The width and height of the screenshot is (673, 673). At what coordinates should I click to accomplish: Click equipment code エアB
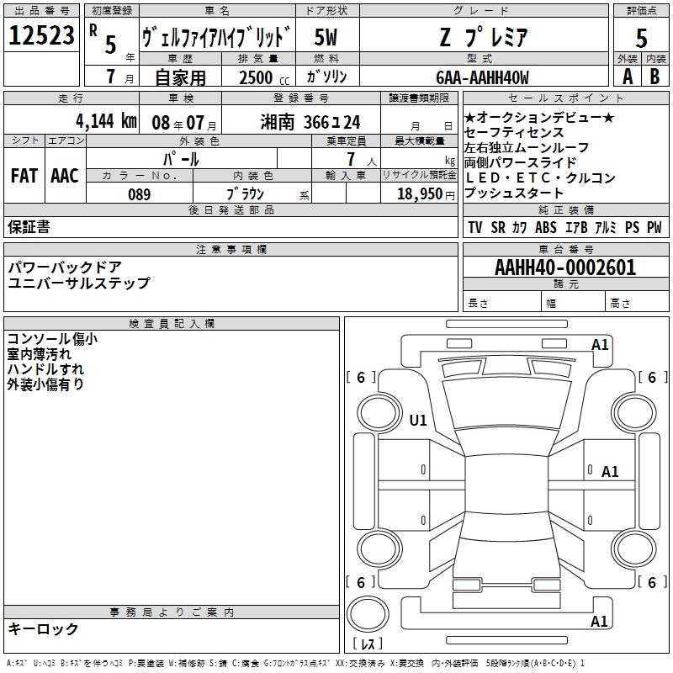[x=576, y=227]
